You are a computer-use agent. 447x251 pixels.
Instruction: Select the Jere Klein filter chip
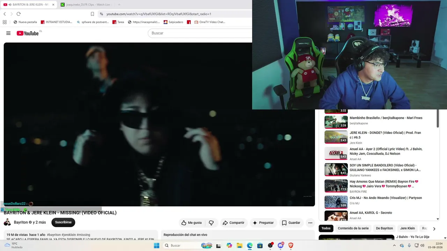(408, 228)
